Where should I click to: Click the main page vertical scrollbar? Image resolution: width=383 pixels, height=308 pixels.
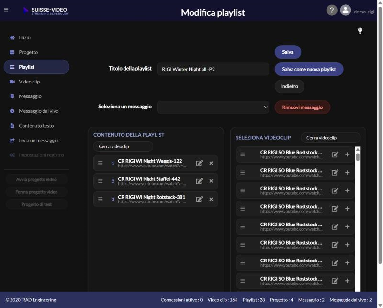pos(380,135)
